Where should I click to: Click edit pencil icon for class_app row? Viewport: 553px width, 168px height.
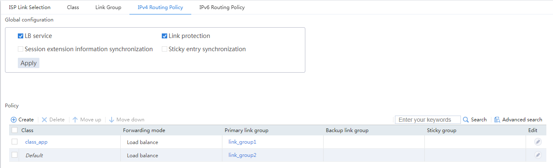point(538,142)
